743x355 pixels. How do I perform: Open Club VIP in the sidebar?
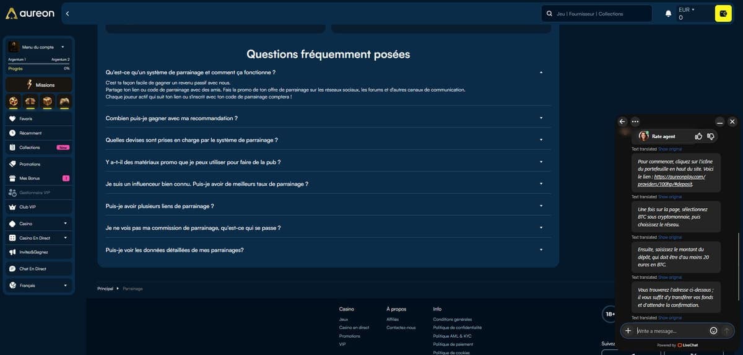[39, 207]
